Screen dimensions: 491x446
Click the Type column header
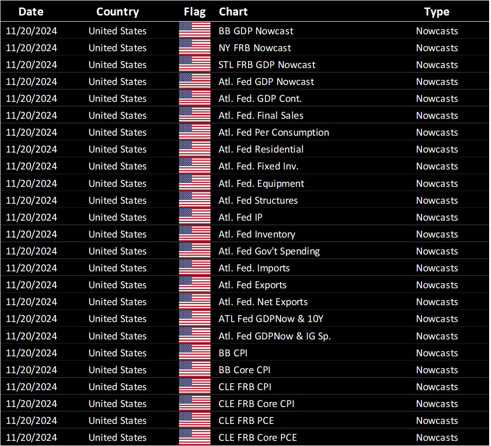coord(436,12)
